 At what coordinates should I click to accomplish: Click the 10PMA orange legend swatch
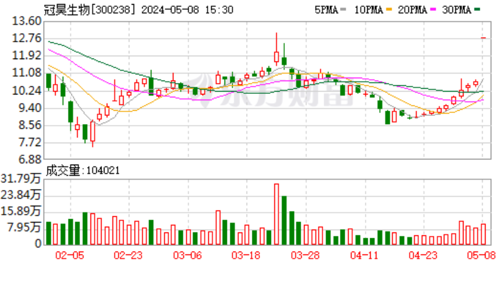pyautogui.click(x=389, y=10)
